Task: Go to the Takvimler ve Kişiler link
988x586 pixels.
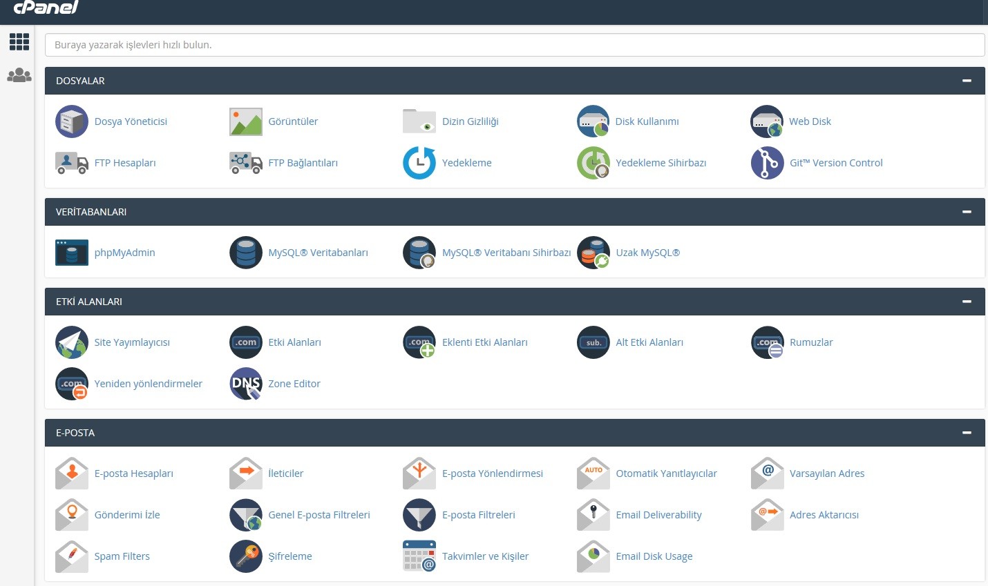Action: 485,556
